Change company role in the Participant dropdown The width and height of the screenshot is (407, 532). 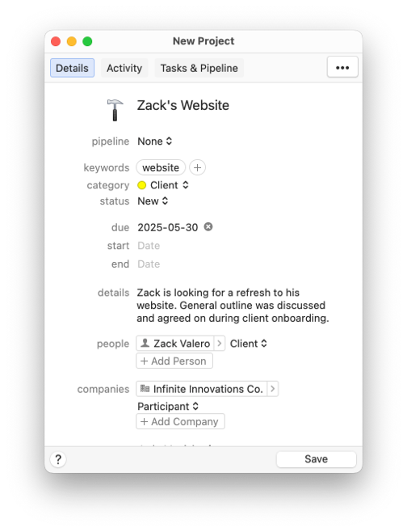[168, 406]
